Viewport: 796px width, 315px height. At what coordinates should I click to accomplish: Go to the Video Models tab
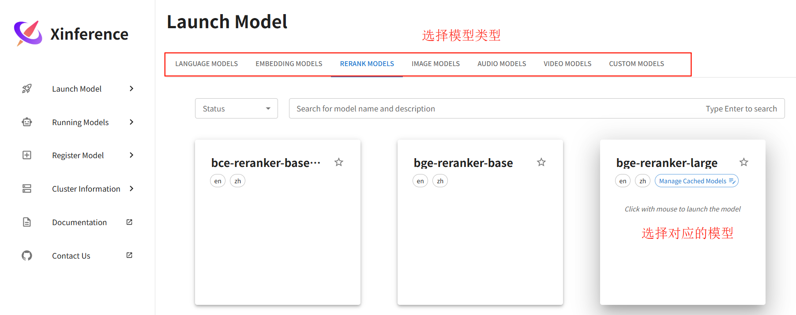567,64
